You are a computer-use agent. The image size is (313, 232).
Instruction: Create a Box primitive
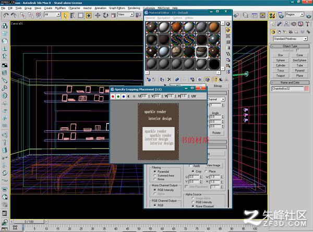pos(281,55)
